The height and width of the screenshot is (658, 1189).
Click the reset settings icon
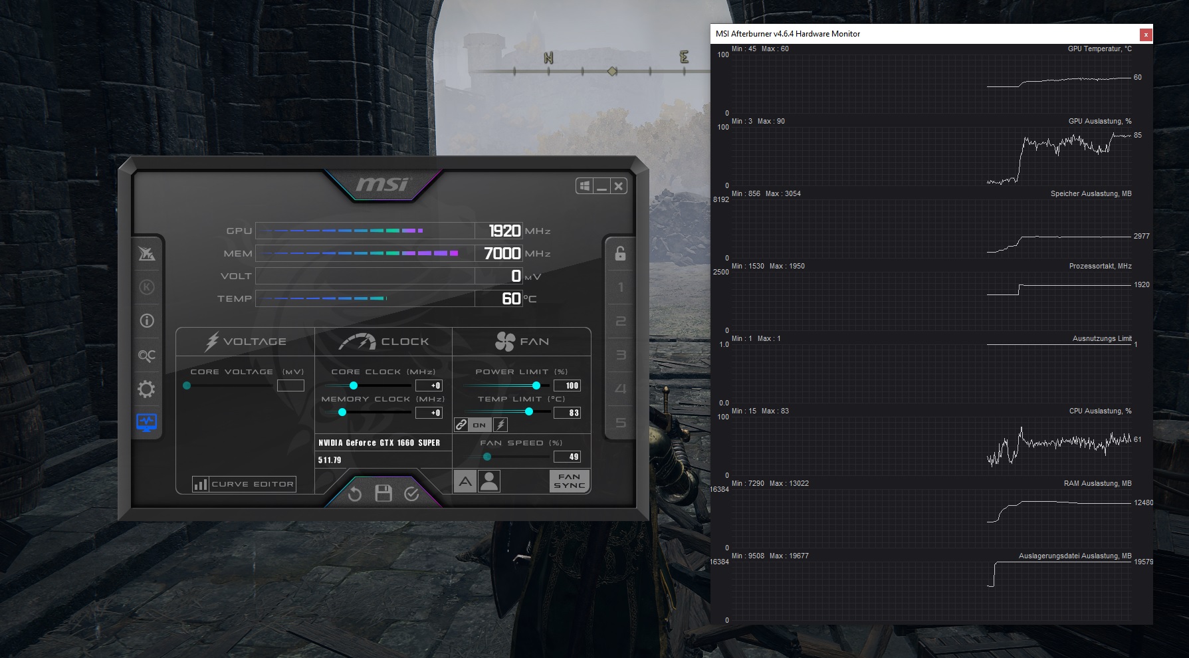pos(355,493)
